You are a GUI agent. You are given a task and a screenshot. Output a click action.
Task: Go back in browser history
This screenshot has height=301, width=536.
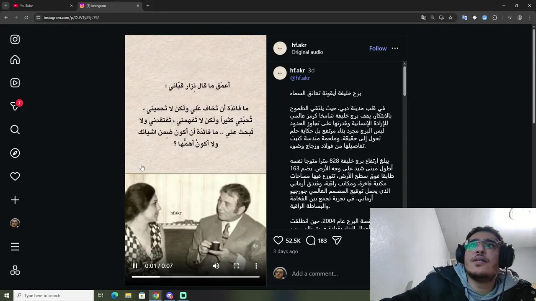click(6, 18)
